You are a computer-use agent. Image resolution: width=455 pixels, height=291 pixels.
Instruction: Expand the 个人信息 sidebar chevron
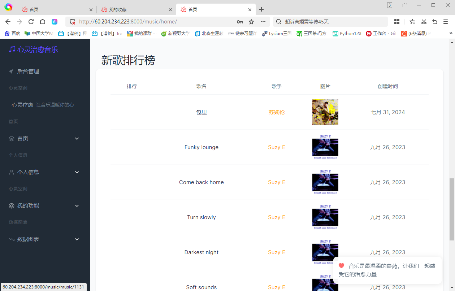tap(77, 172)
